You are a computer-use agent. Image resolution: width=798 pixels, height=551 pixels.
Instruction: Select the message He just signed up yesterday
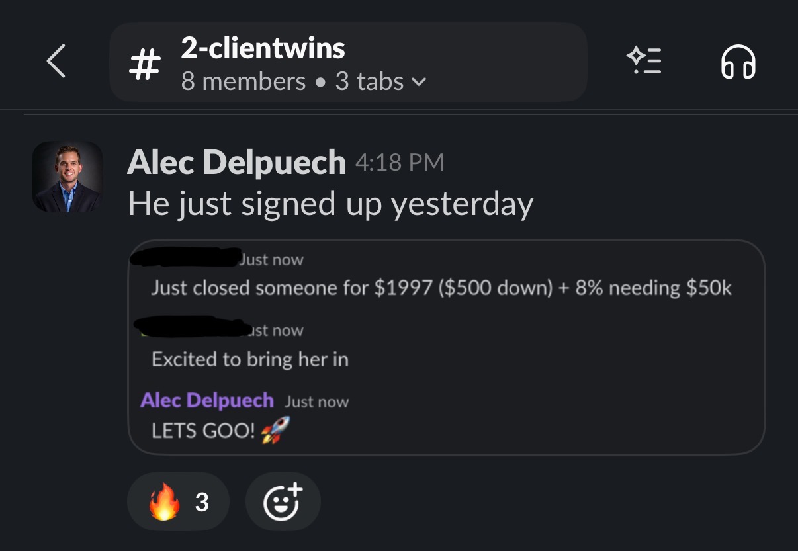[x=330, y=204]
